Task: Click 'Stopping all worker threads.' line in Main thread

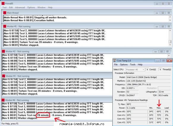Action: point(35,18)
